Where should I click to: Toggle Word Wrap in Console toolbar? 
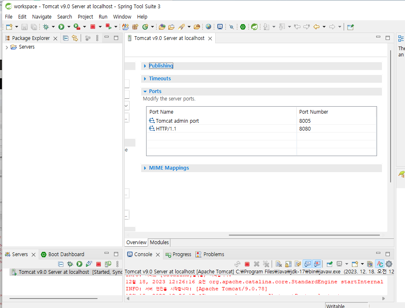298,264
